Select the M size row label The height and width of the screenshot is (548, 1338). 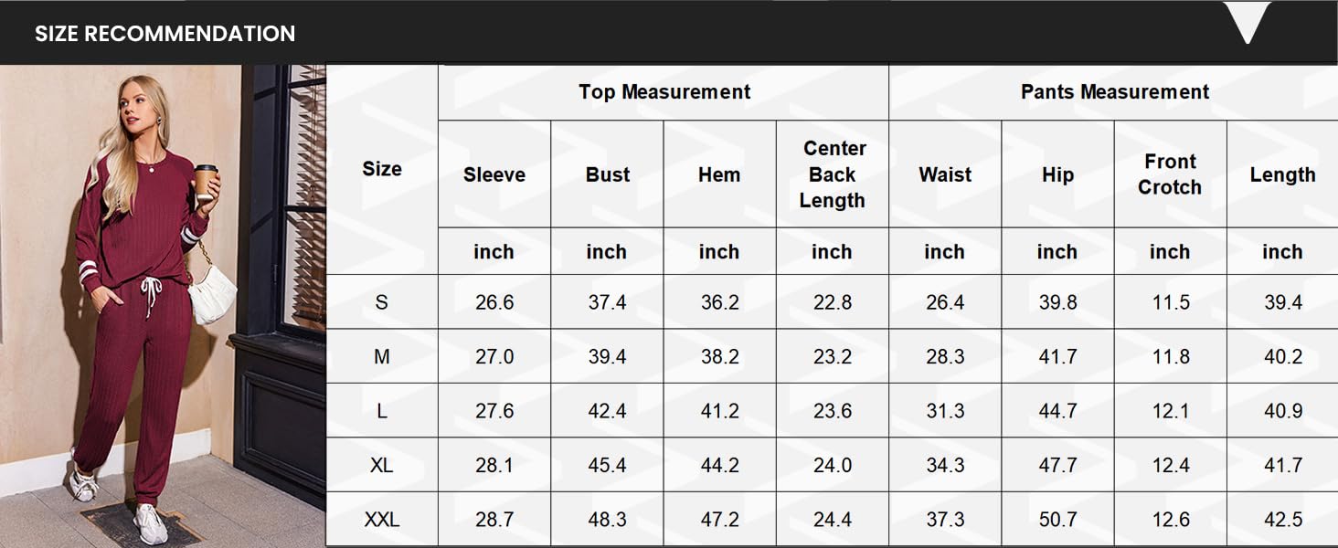coord(382,357)
